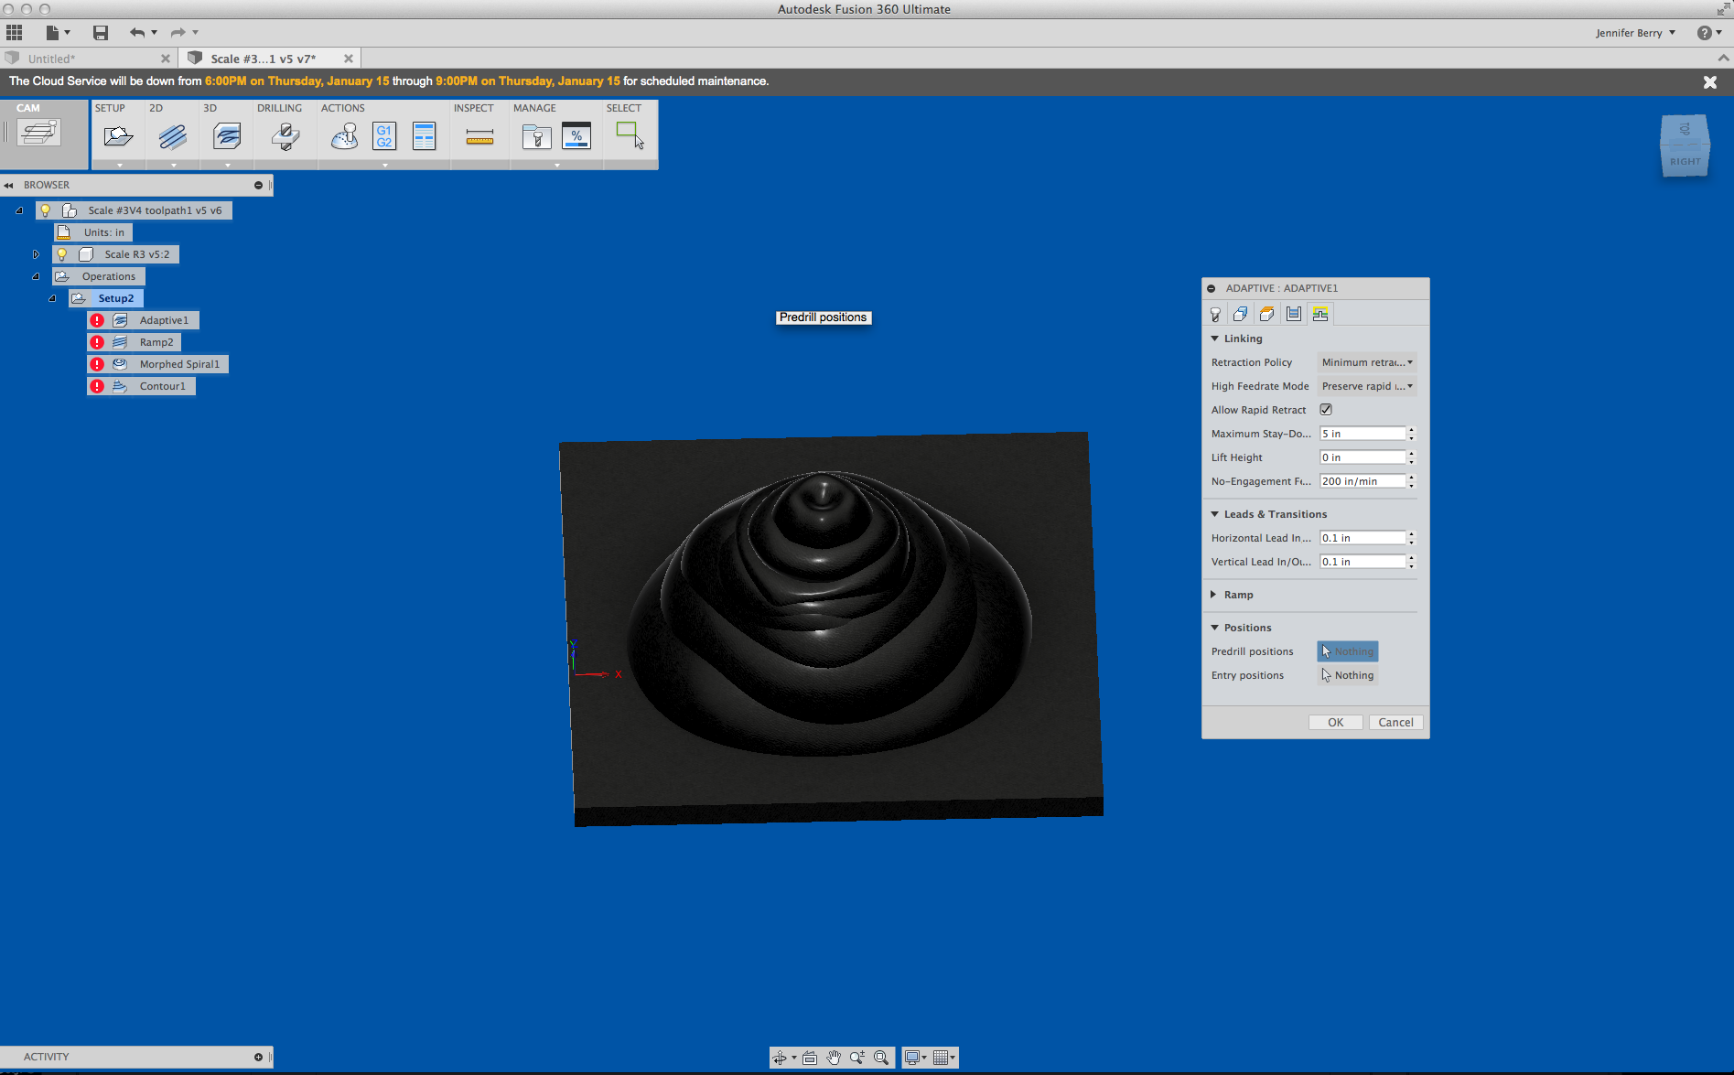
Task: Open the data panel grid icon
Action: coord(14,33)
